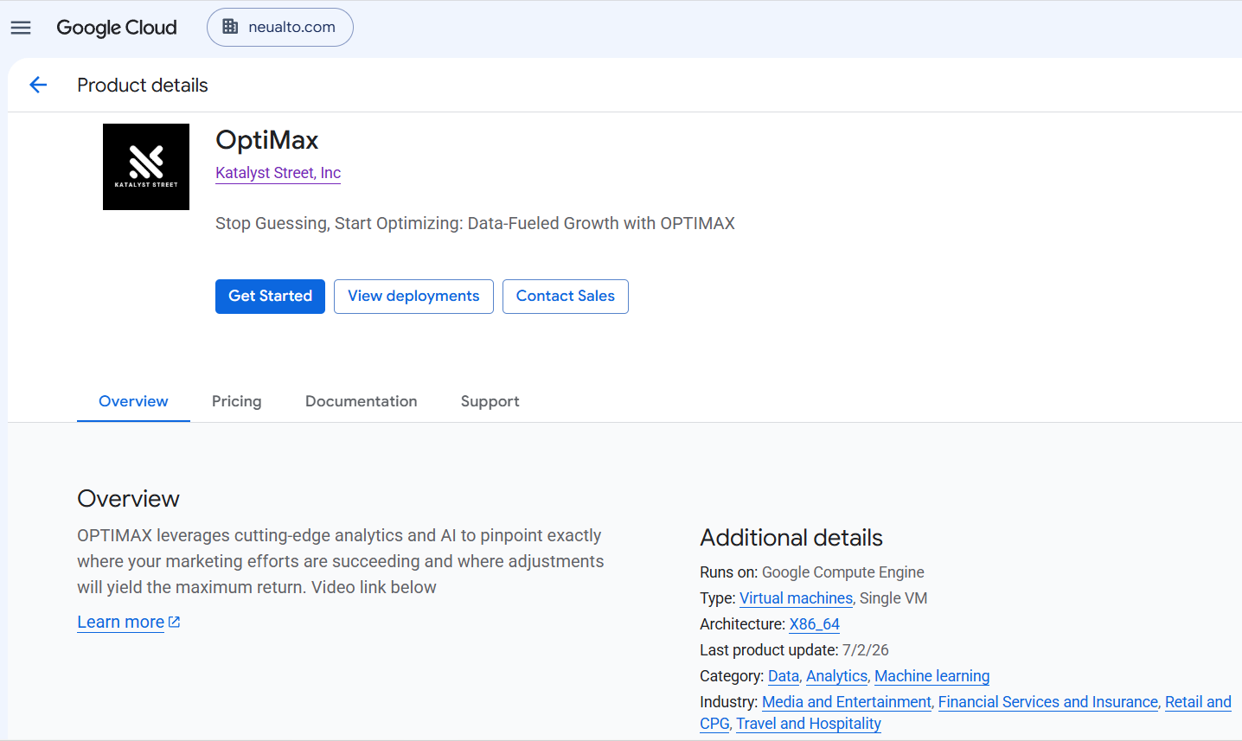Click the Media and Entertainment industry link
Screen dimensions: 1242x741
coord(847,702)
